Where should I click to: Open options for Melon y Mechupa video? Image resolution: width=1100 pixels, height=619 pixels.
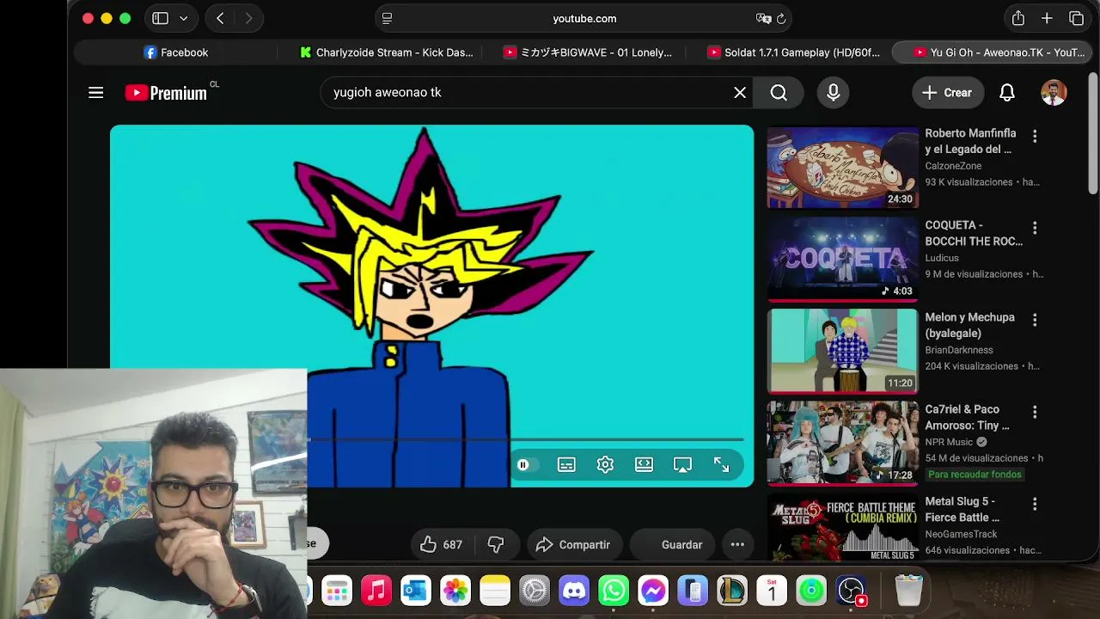click(1035, 320)
